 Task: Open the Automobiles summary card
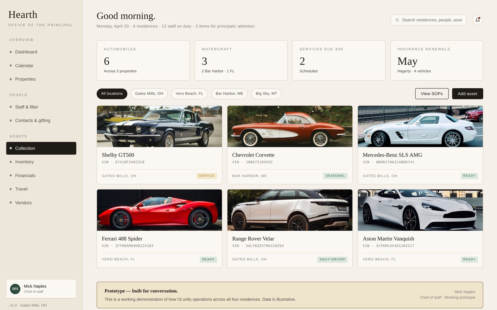tap(143, 60)
